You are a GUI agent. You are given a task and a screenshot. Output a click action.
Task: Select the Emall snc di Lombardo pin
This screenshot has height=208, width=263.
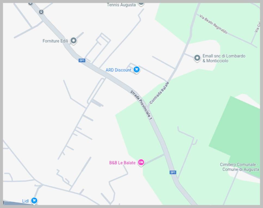[197, 58]
